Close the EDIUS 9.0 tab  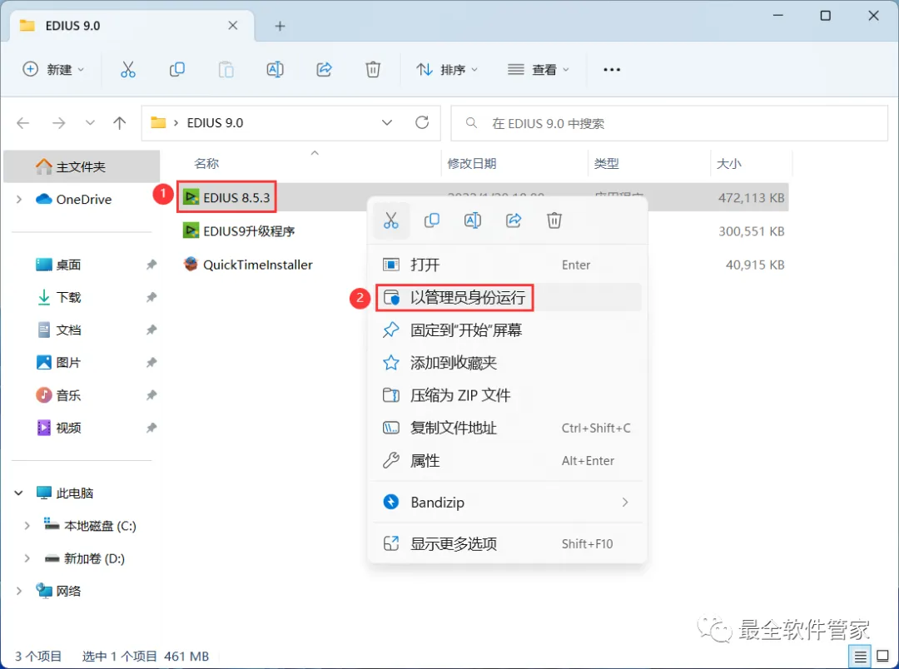click(x=233, y=25)
